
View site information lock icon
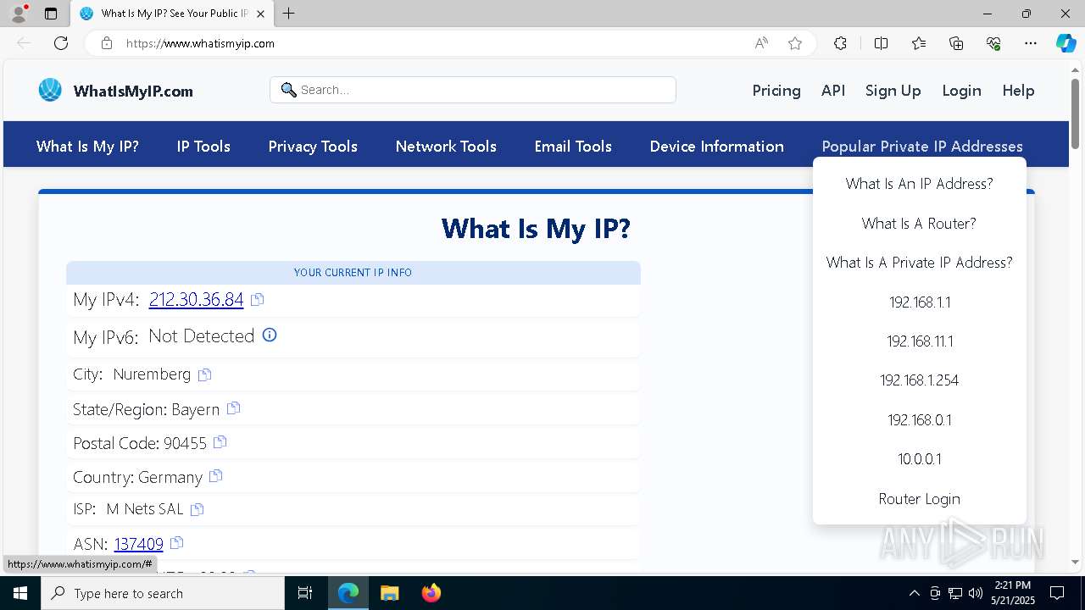[106, 43]
